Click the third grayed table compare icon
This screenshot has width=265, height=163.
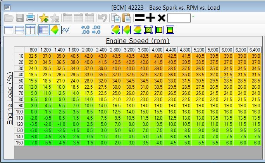click(x=89, y=18)
